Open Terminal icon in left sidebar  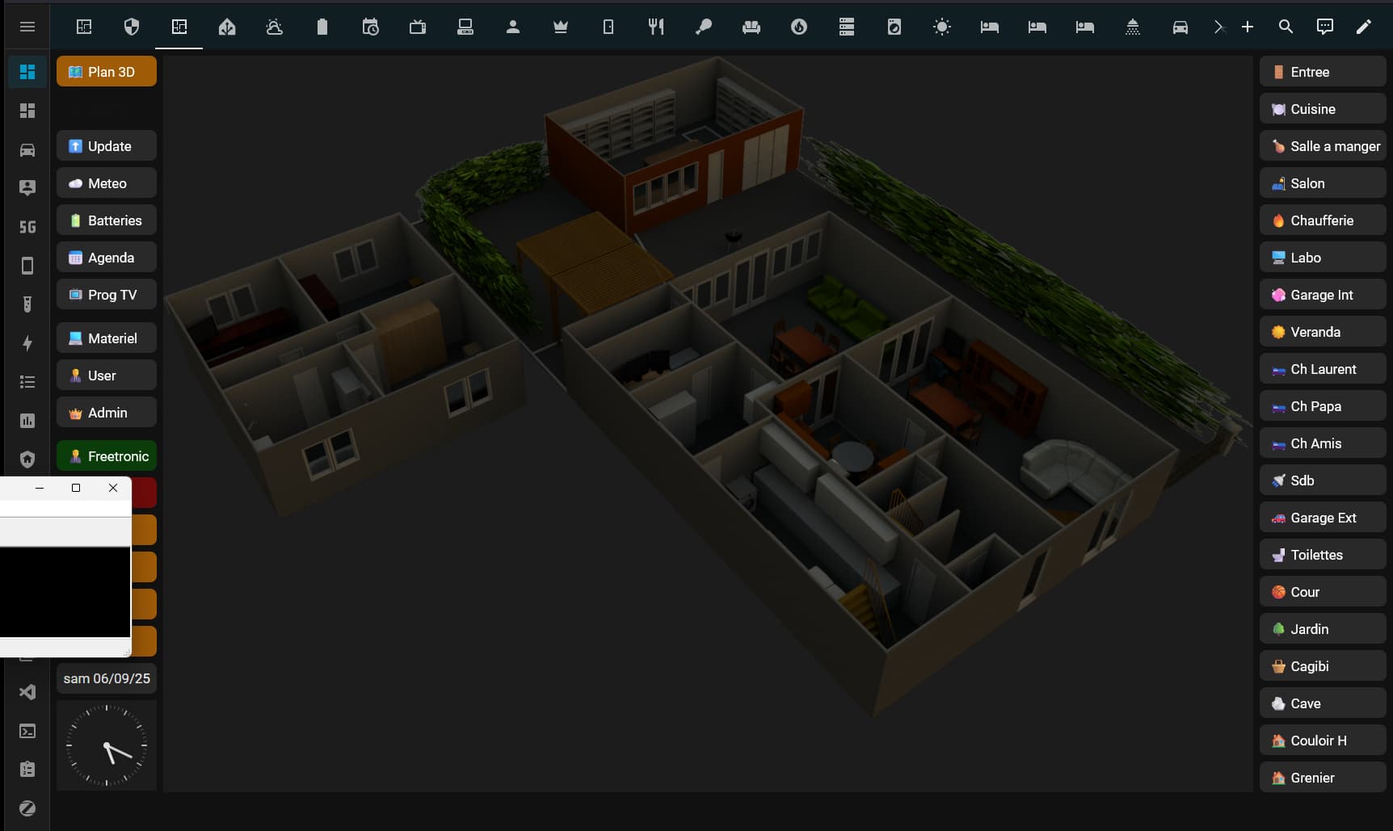pyautogui.click(x=27, y=731)
